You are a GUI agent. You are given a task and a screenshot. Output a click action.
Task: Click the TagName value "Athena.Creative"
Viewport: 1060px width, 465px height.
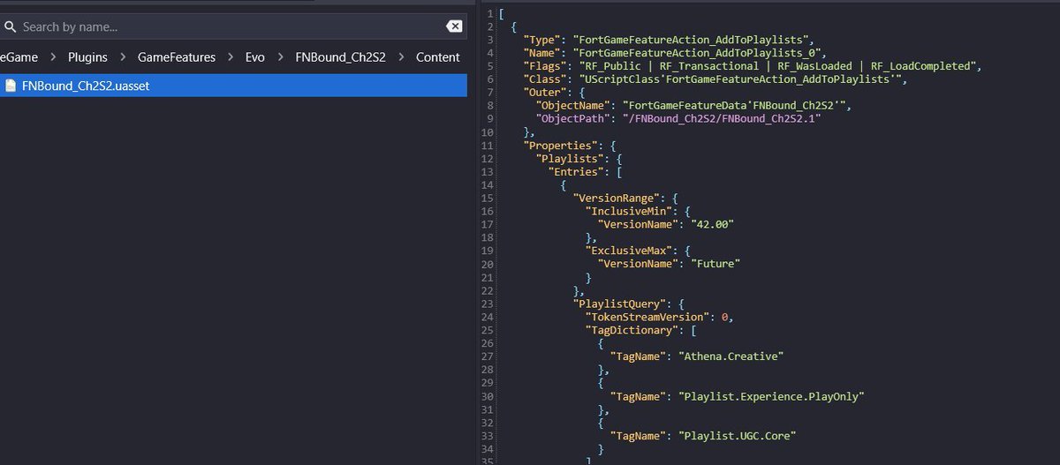pos(732,357)
